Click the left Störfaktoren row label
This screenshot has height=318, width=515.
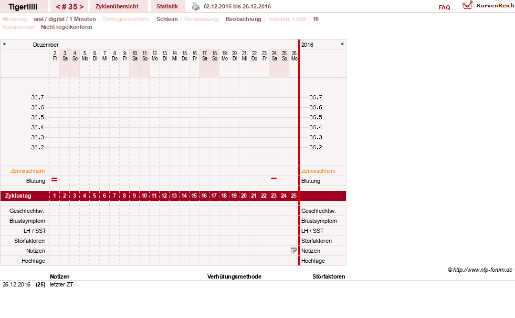[x=29, y=241]
